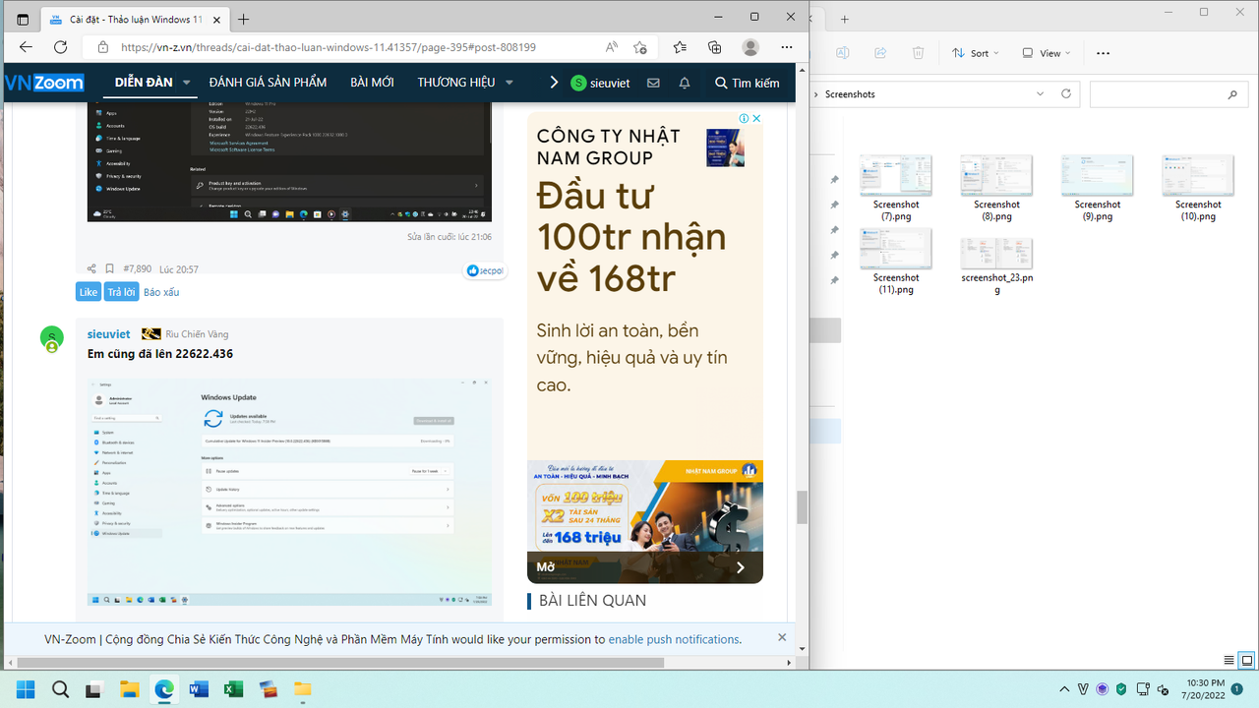Open Edge Favorites list icon
Image resolution: width=1259 pixels, height=708 pixels.
pyautogui.click(x=680, y=47)
